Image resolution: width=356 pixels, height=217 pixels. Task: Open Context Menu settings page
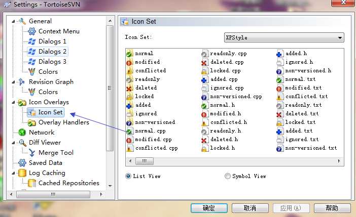(x=59, y=31)
